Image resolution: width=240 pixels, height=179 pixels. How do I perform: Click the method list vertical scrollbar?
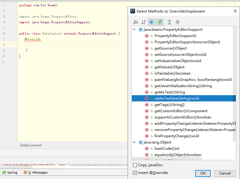(x=234, y=84)
